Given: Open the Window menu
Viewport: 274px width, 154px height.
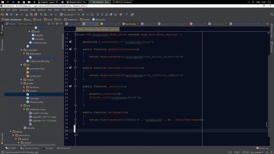Looking at the screenshot, I should click(71, 10).
